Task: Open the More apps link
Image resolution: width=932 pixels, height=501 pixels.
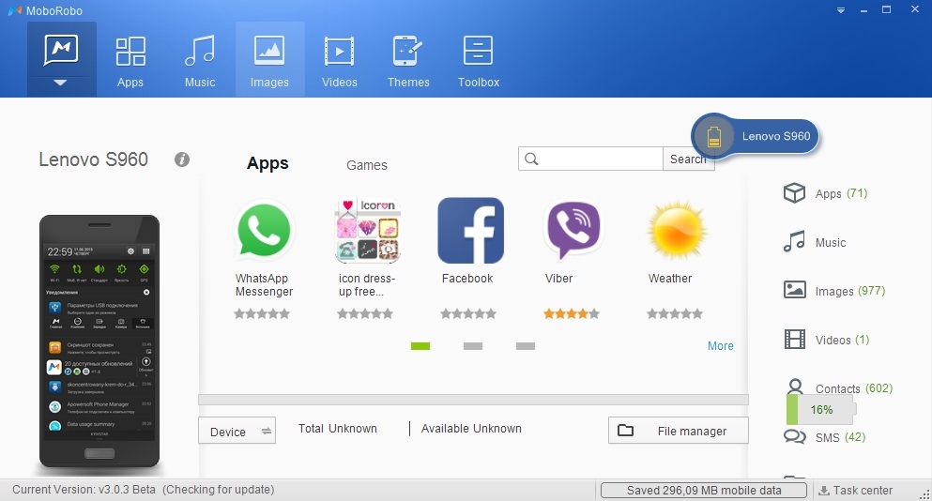Action: tap(721, 346)
